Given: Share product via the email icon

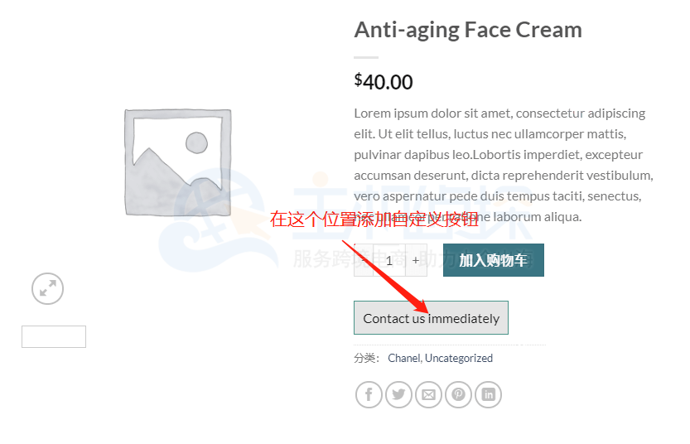Looking at the screenshot, I should point(428,394).
